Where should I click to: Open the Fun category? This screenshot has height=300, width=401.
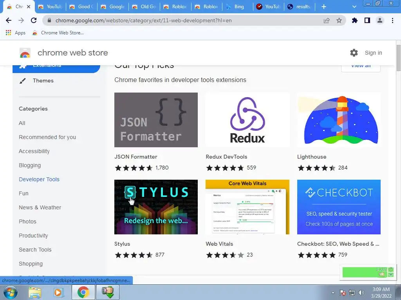coord(23,193)
